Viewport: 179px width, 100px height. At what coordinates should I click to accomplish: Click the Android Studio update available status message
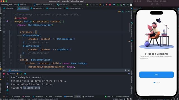(30, 99)
